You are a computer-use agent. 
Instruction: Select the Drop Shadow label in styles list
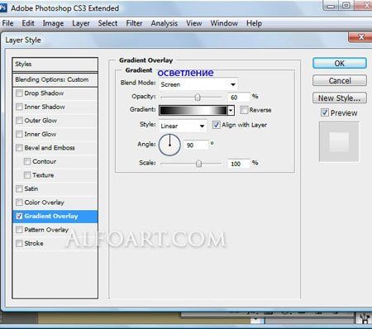coord(44,93)
